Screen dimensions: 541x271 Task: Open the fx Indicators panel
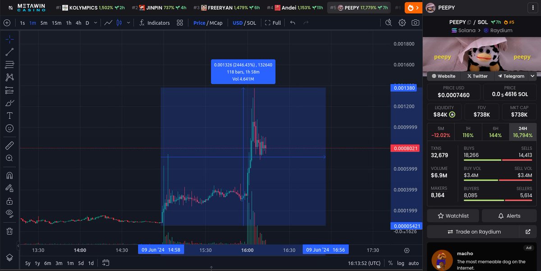[155, 23]
